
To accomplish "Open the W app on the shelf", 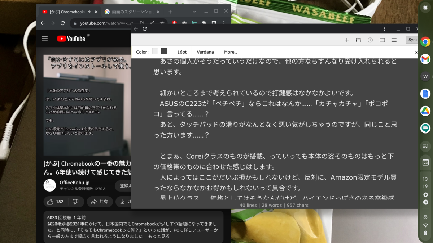I will 425,76.
